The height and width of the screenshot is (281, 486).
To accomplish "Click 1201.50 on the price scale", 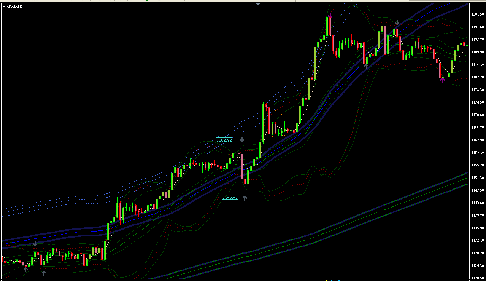I will click(477, 14).
